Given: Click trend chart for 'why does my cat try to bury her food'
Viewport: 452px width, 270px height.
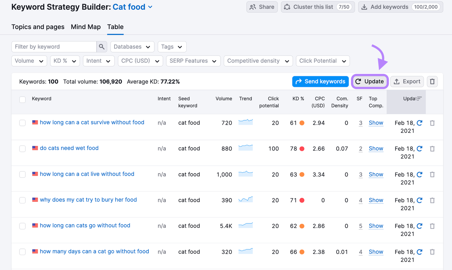Looking at the screenshot, I should (245, 200).
